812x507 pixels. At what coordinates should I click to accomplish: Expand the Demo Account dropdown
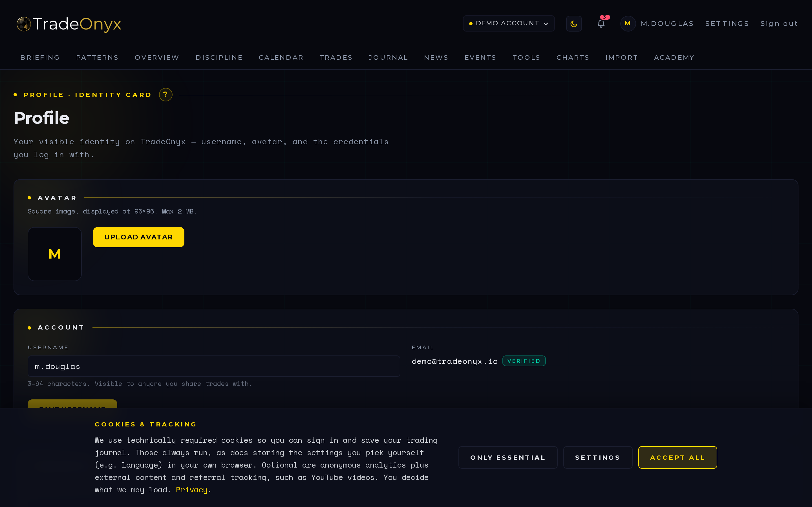509,23
